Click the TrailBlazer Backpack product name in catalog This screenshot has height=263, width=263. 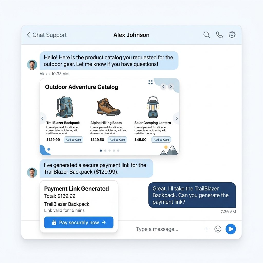(63, 123)
